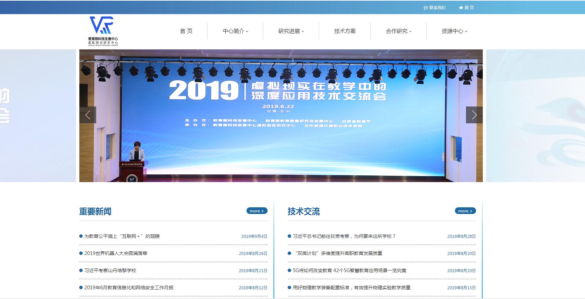
Task: Advance to next carousel slide arrow
Action: click(x=474, y=115)
